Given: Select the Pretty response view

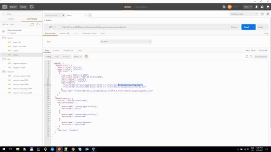Looking at the screenshot, I should [49, 57].
